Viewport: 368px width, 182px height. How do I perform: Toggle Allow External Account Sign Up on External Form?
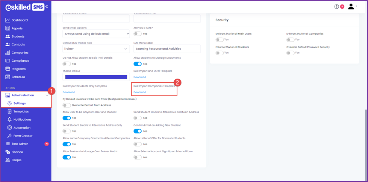point(138,157)
